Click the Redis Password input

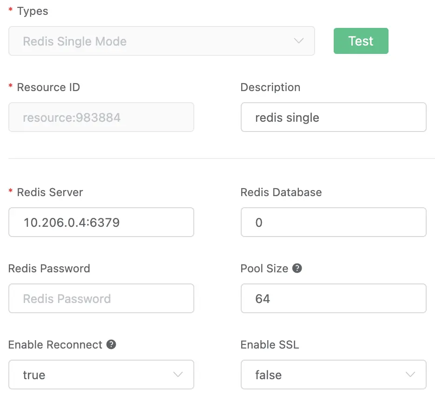coord(101,298)
